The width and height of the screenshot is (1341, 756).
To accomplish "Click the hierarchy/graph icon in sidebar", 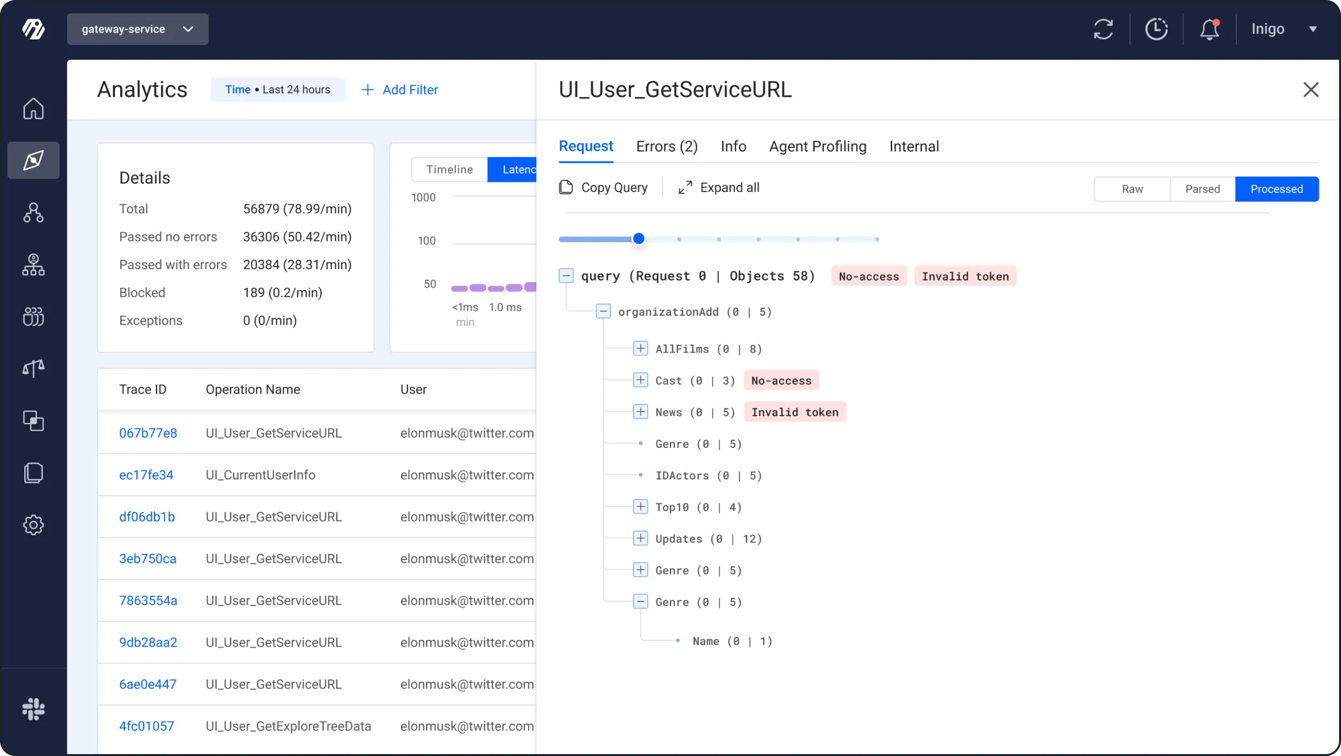I will click(x=33, y=213).
